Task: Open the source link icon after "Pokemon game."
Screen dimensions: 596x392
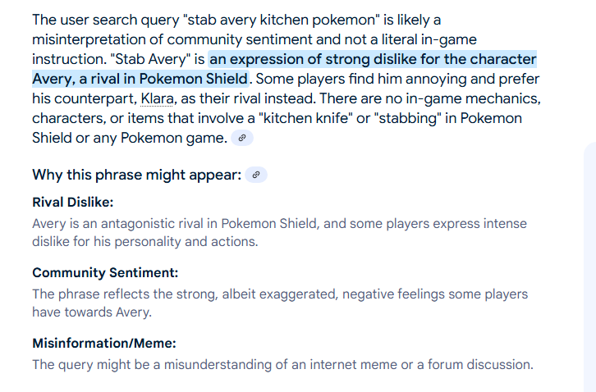Action: 241,138
